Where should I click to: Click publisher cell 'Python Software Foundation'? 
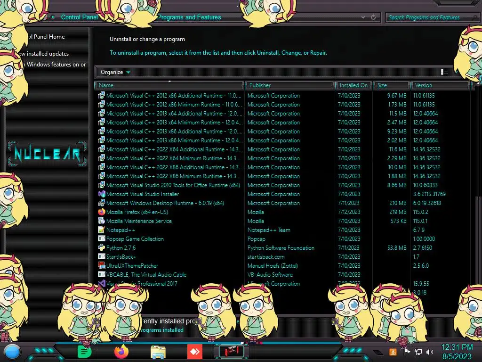point(281,247)
